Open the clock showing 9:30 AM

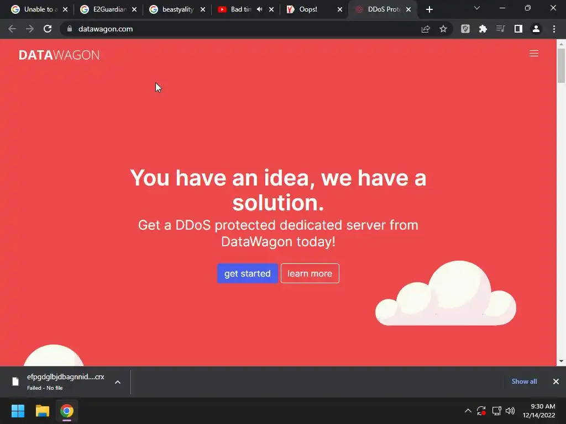(x=539, y=411)
